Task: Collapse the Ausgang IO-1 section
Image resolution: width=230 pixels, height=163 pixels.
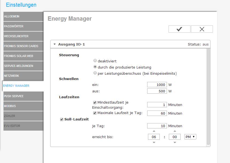Action: coord(54,44)
